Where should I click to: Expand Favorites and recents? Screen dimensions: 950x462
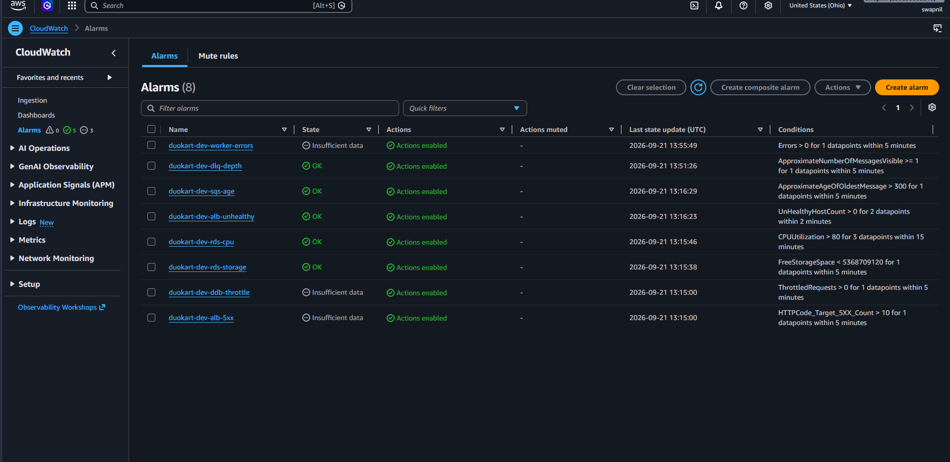click(65, 77)
